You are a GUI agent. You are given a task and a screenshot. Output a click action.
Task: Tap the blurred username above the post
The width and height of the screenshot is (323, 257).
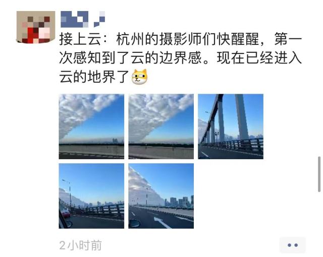pos(83,19)
